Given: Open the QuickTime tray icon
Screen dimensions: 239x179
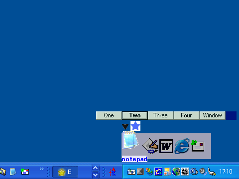Looking at the screenshot, I should 194,172.
